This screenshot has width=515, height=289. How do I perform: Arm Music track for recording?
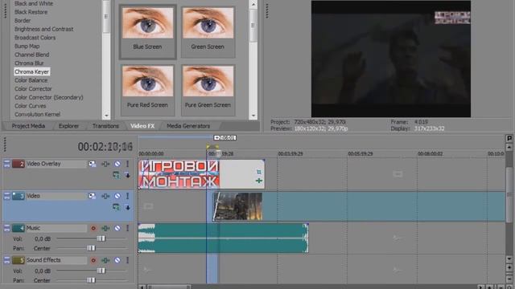[93, 228]
